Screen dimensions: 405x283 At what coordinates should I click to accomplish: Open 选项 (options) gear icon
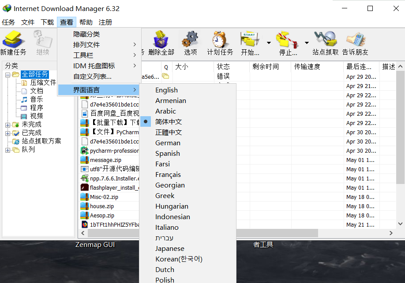pyautogui.click(x=190, y=40)
